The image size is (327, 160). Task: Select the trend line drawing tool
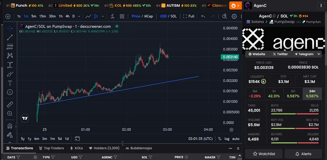(10, 38)
